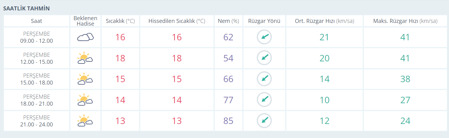Click the SAATLİK TAHMİN section title
The width and height of the screenshot is (449, 138).
coord(26,9)
